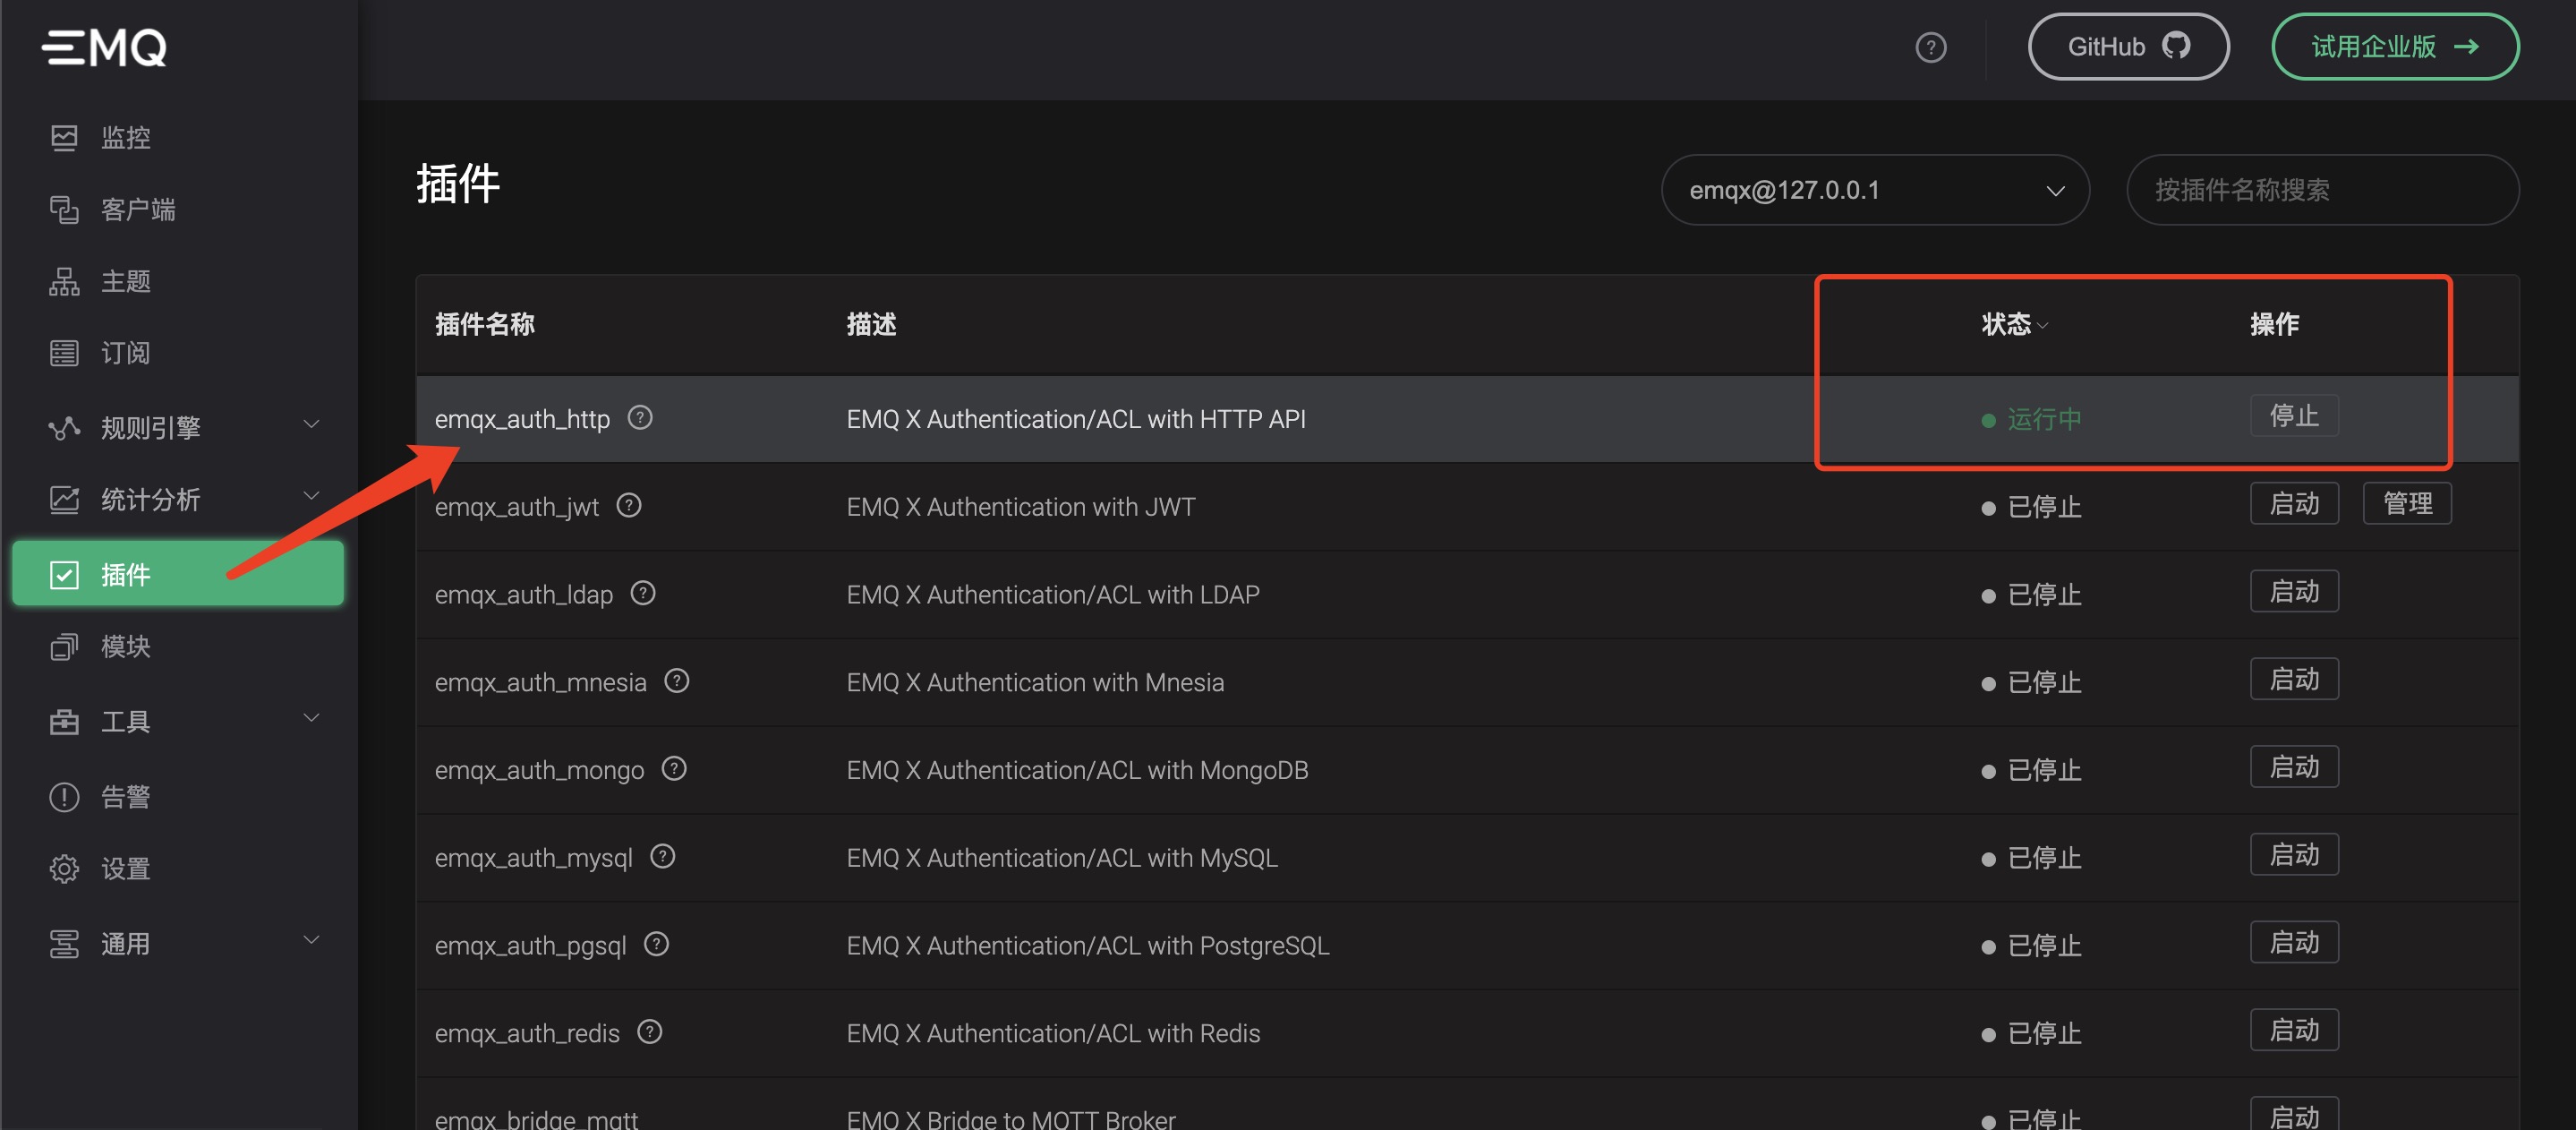Screen dimensions: 2576x1130
Task: Click the modules (模块) sidebar icon
Action: [64, 647]
